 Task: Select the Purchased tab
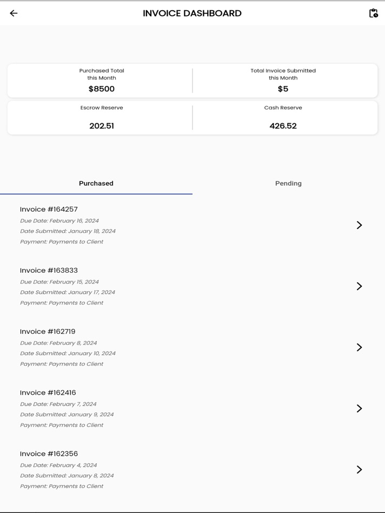click(x=96, y=184)
